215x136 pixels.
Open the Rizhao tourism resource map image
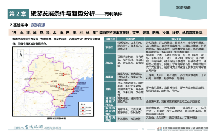(x=53, y=82)
